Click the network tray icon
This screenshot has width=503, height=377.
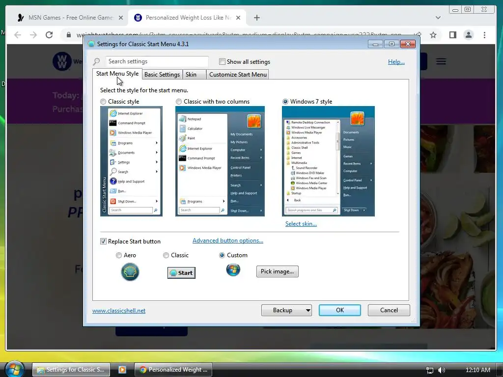point(429,370)
